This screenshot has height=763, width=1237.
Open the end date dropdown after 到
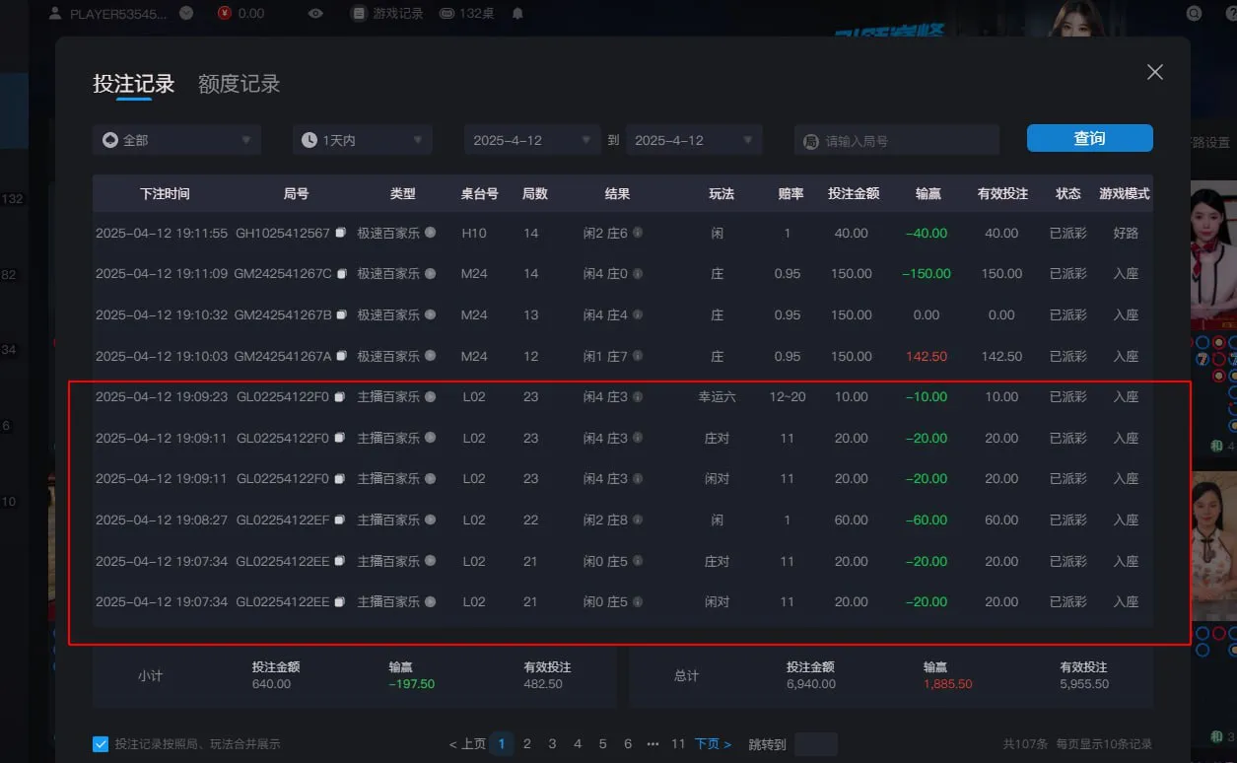[x=693, y=139]
